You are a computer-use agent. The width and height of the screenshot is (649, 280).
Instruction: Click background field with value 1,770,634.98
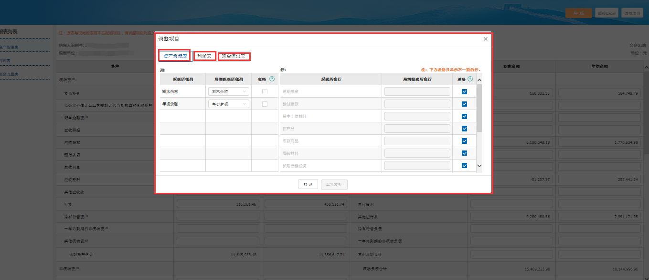pyautogui.click(x=599, y=142)
